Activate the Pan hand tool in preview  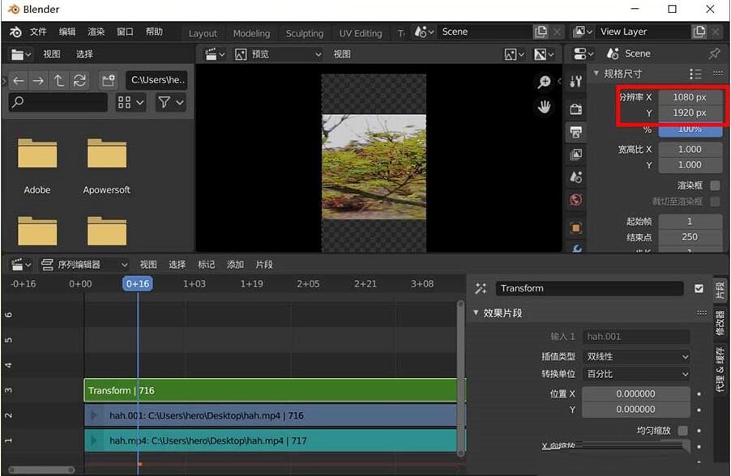[x=544, y=106]
